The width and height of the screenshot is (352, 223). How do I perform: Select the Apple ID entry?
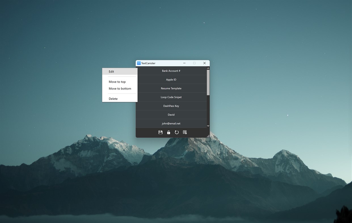(171, 79)
